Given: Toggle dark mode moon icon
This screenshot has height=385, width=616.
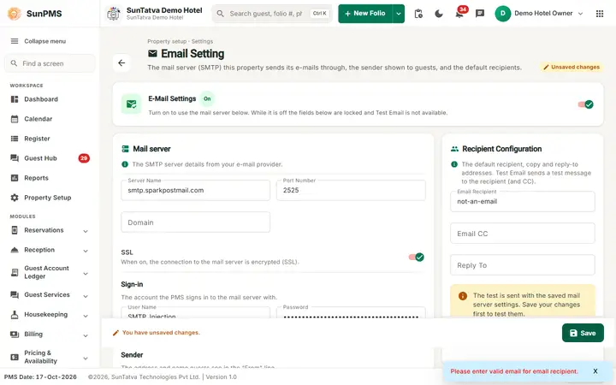Looking at the screenshot, I should pos(439,14).
